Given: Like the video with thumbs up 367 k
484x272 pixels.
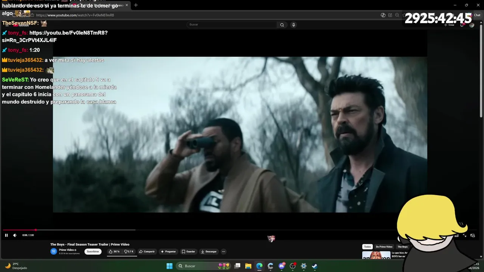Looking at the screenshot, I should [114, 252].
